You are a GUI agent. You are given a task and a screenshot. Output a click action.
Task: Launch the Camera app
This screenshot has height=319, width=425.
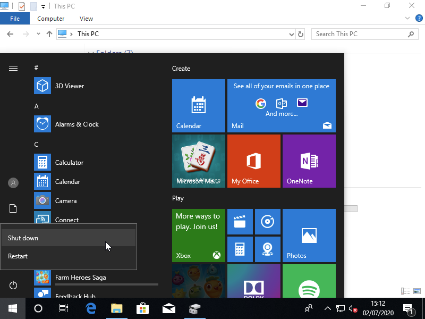96,201
